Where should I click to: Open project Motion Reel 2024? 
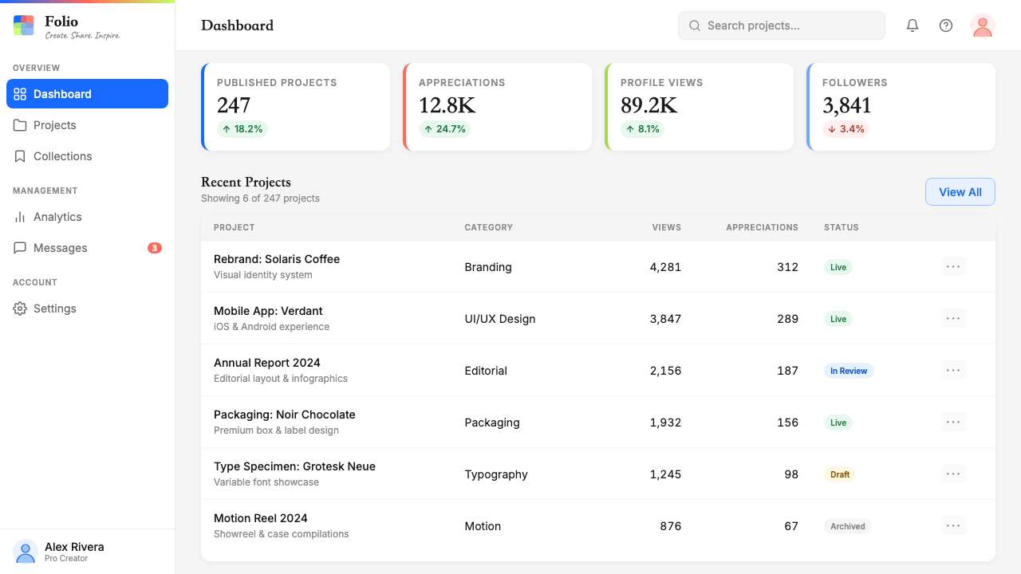261,518
